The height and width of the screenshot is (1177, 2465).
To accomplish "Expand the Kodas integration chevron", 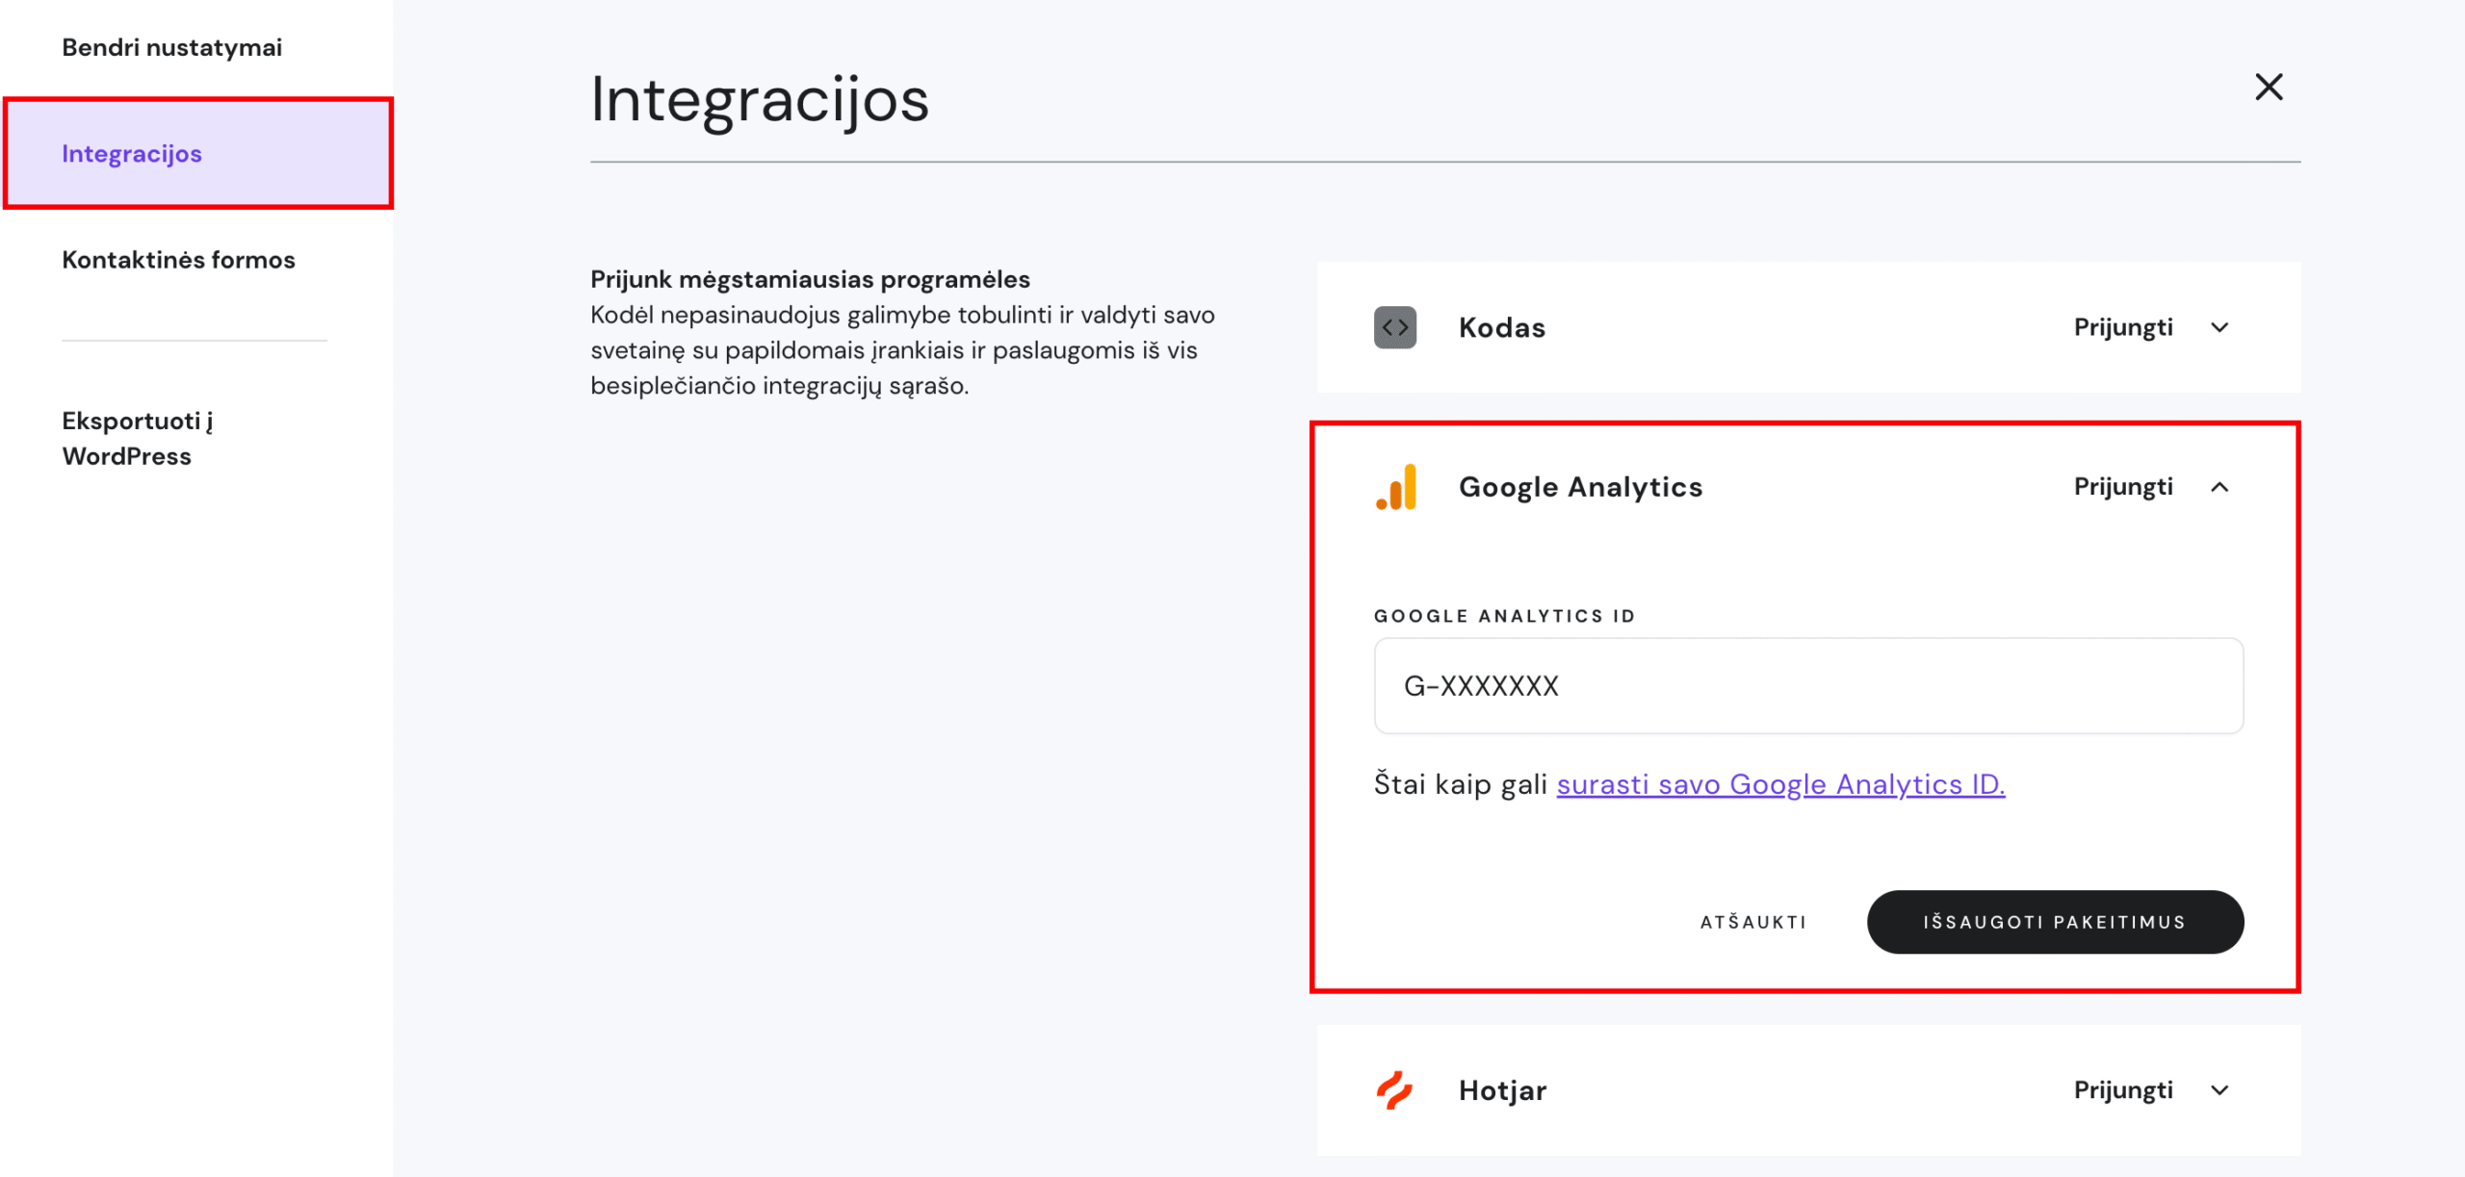I will click(2219, 327).
